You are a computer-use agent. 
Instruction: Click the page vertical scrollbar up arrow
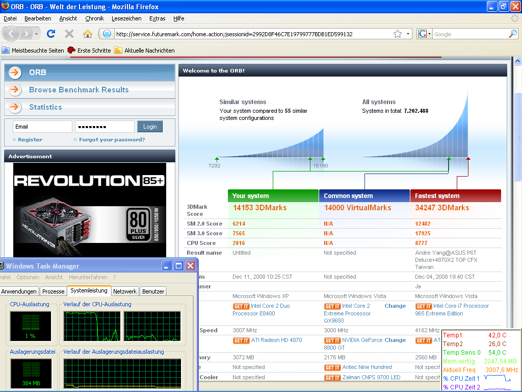(x=518, y=61)
